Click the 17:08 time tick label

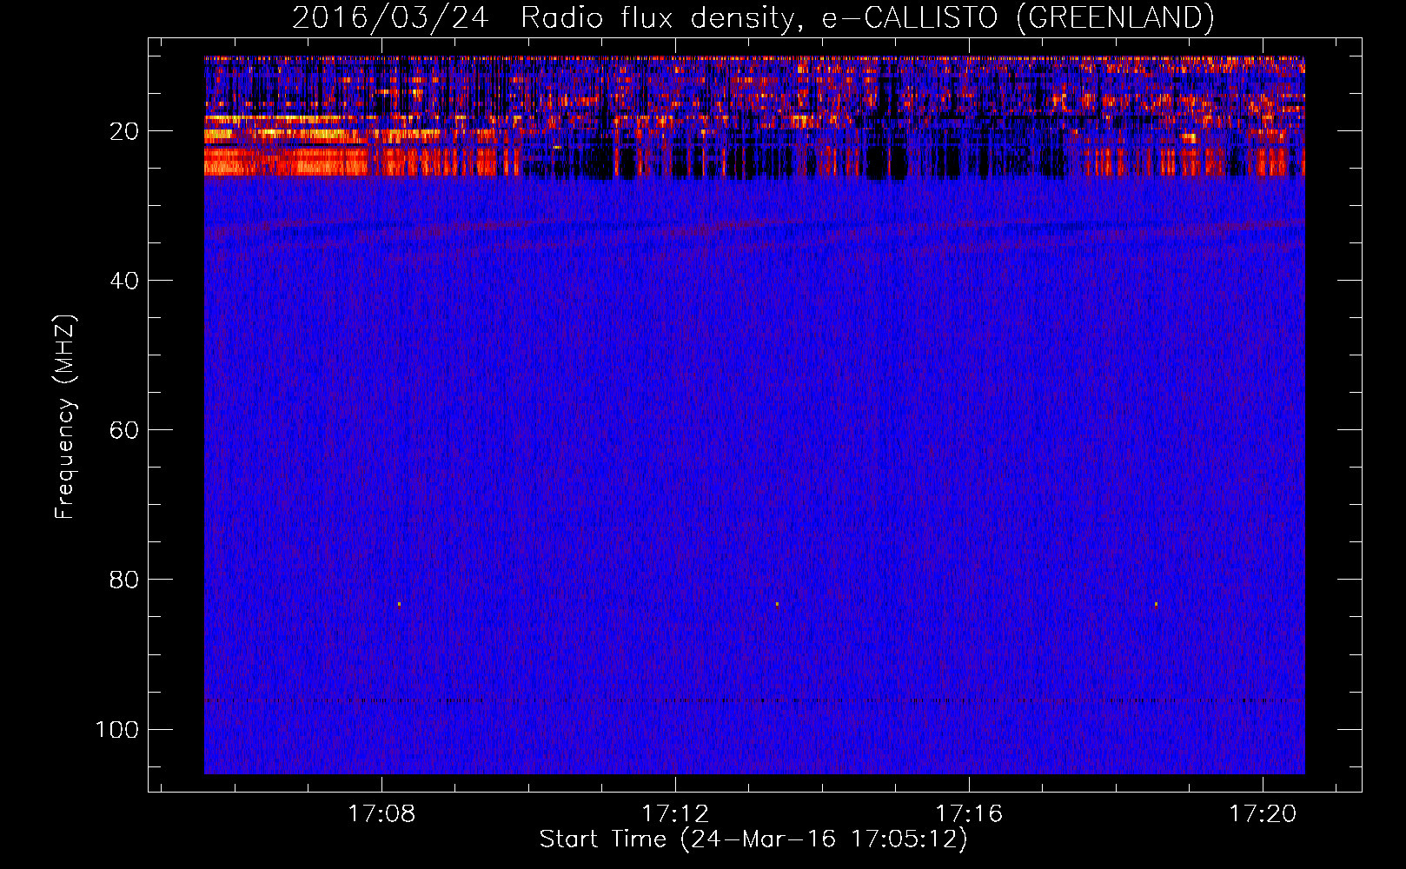tap(381, 813)
